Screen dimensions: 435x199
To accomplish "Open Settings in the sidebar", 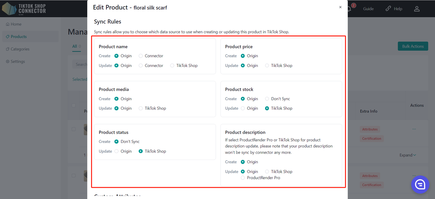I will point(15,61).
